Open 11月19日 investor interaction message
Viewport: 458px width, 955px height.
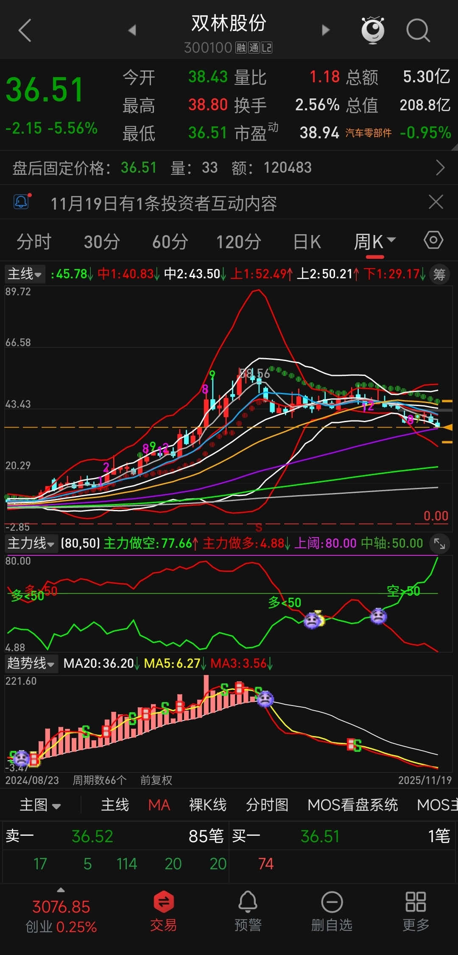pyautogui.click(x=164, y=204)
